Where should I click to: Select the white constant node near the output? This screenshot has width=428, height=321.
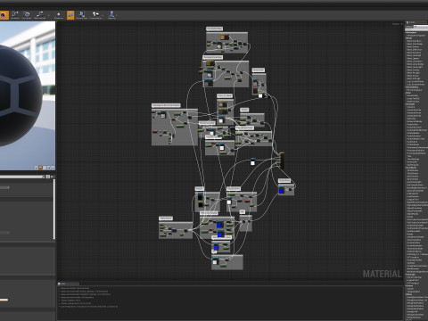pyautogui.click(x=252, y=162)
